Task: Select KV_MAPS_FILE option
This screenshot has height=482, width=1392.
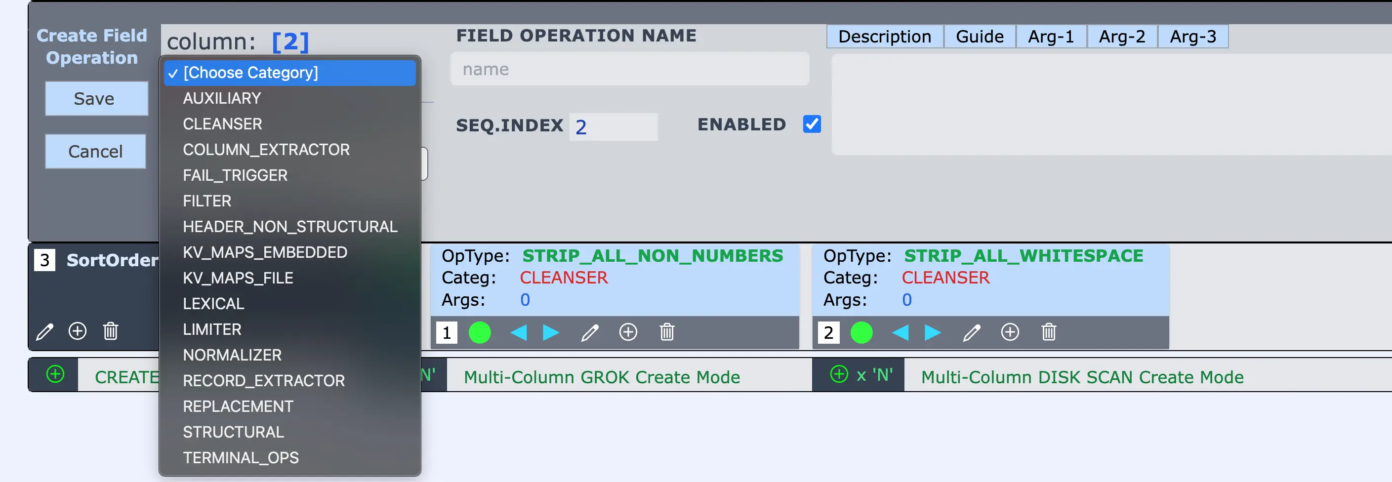Action: (x=290, y=278)
